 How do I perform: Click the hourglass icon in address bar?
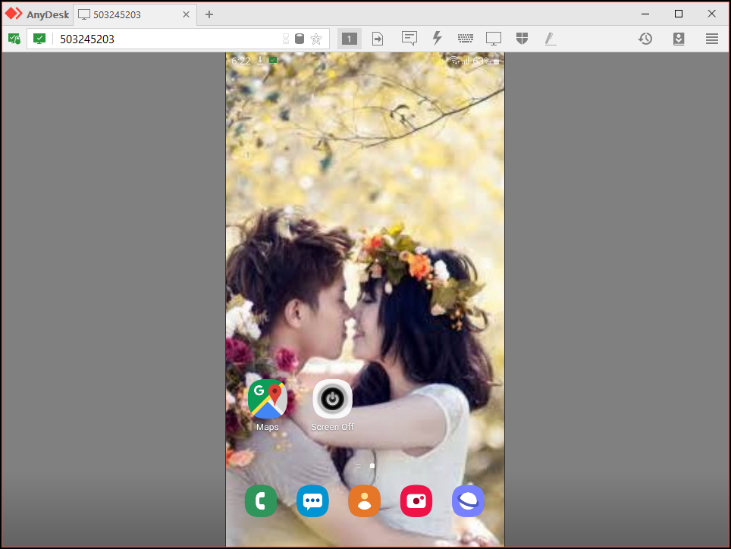[286, 39]
